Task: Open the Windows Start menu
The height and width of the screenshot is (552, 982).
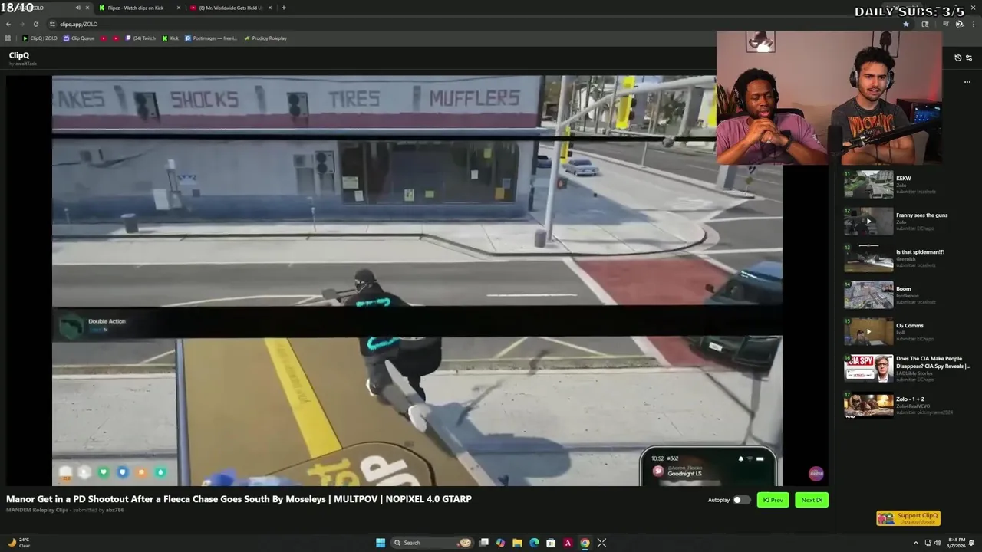Action: 381,543
